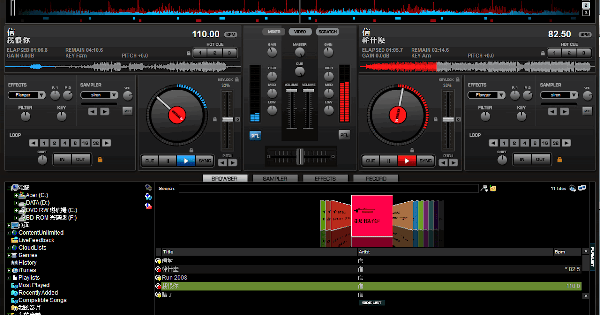
Task: Expand the DATA (D:) drive node
Action: pos(16,203)
